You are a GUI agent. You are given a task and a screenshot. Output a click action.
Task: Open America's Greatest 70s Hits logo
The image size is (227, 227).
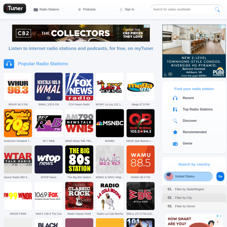click(x=18, y=123)
